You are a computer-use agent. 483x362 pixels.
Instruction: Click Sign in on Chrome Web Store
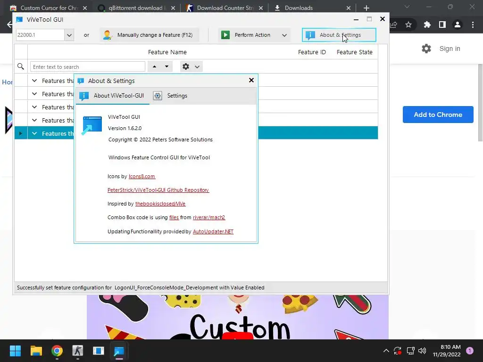tap(450, 49)
